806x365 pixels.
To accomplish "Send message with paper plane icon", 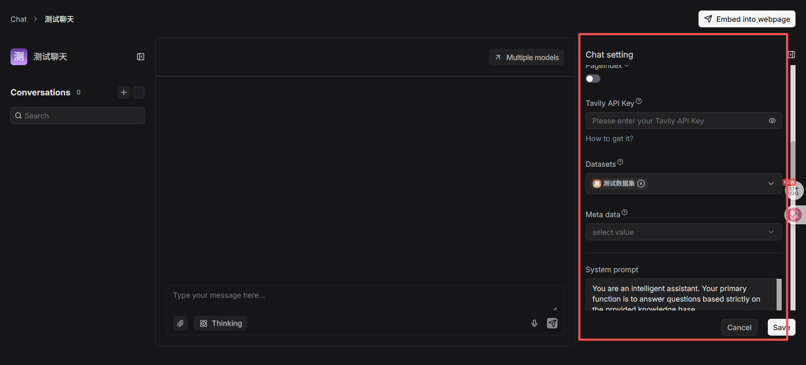I will pyautogui.click(x=552, y=323).
